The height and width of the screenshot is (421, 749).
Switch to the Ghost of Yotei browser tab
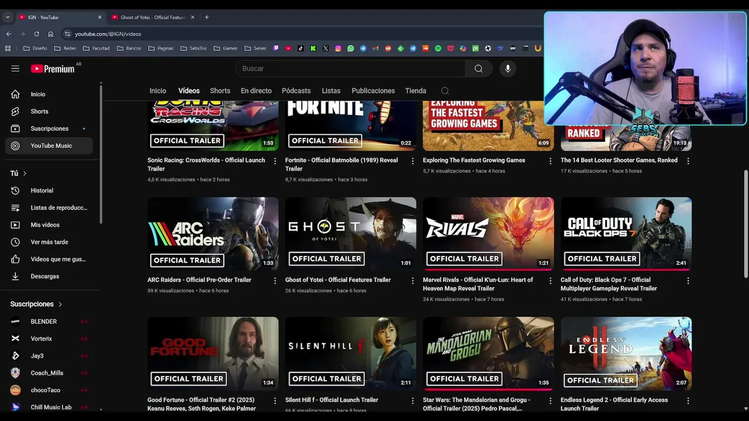click(x=153, y=18)
